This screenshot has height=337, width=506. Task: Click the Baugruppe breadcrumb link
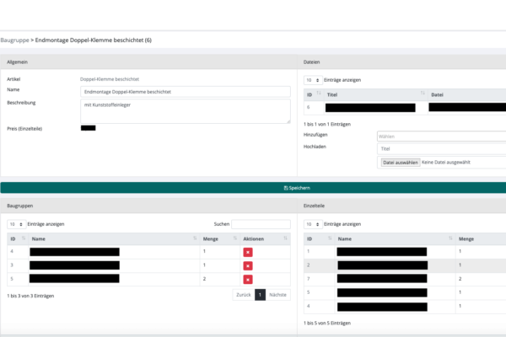14,40
